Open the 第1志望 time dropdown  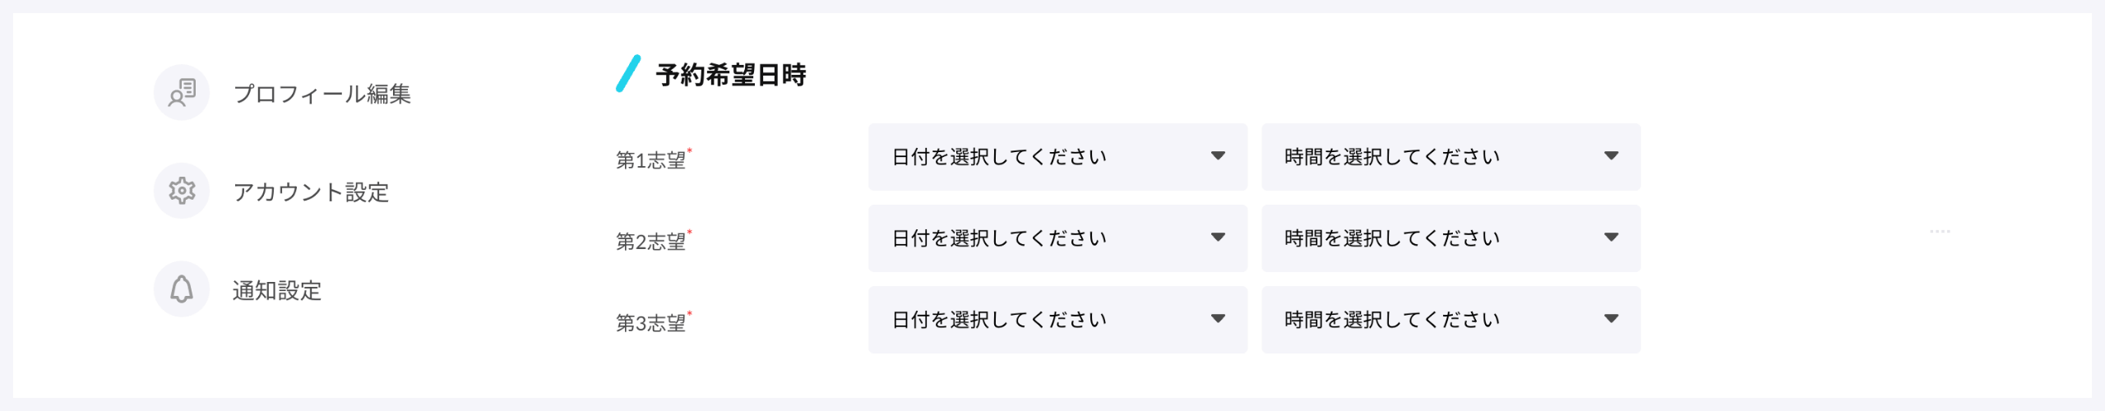point(1450,157)
